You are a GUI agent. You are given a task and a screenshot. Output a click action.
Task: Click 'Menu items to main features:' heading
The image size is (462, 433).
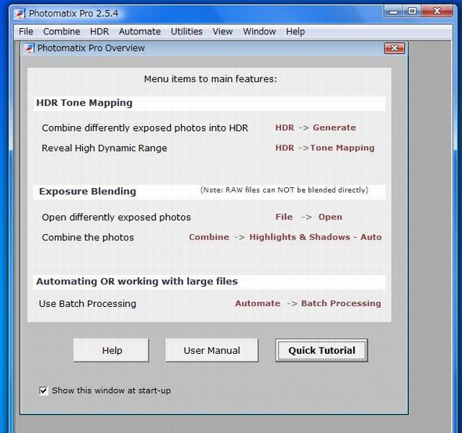(x=211, y=79)
